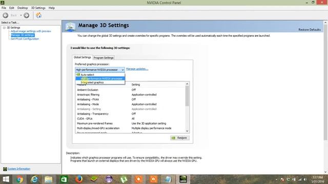Screen dimensions: 328x184
Task: Open the 3D Settings menu
Action: tap(38, 8)
